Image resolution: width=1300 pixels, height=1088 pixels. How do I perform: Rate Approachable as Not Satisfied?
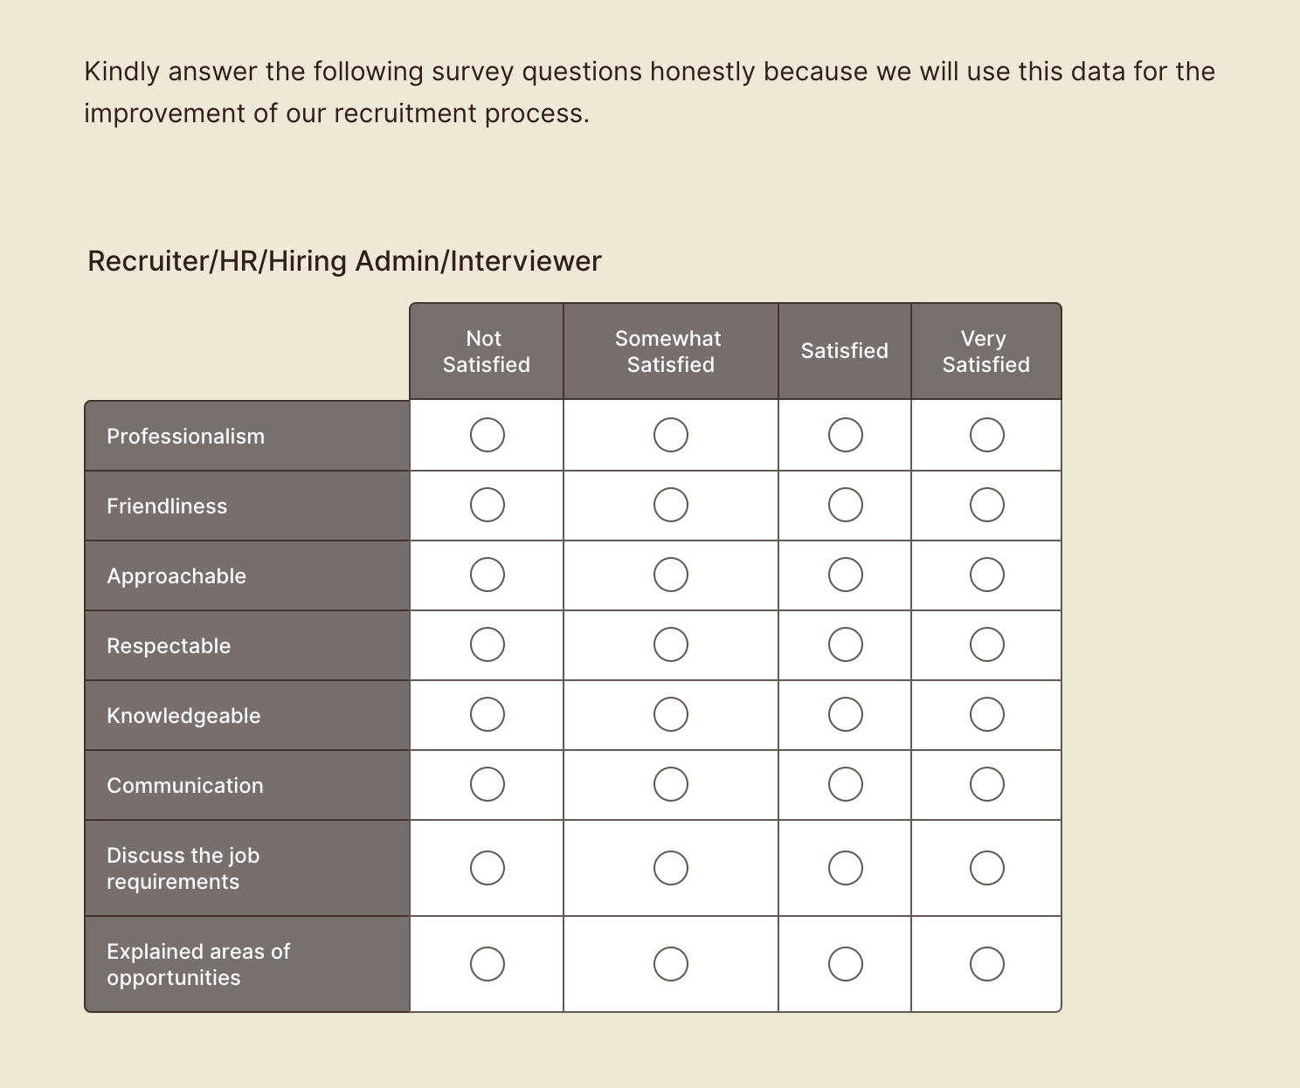coord(487,575)
